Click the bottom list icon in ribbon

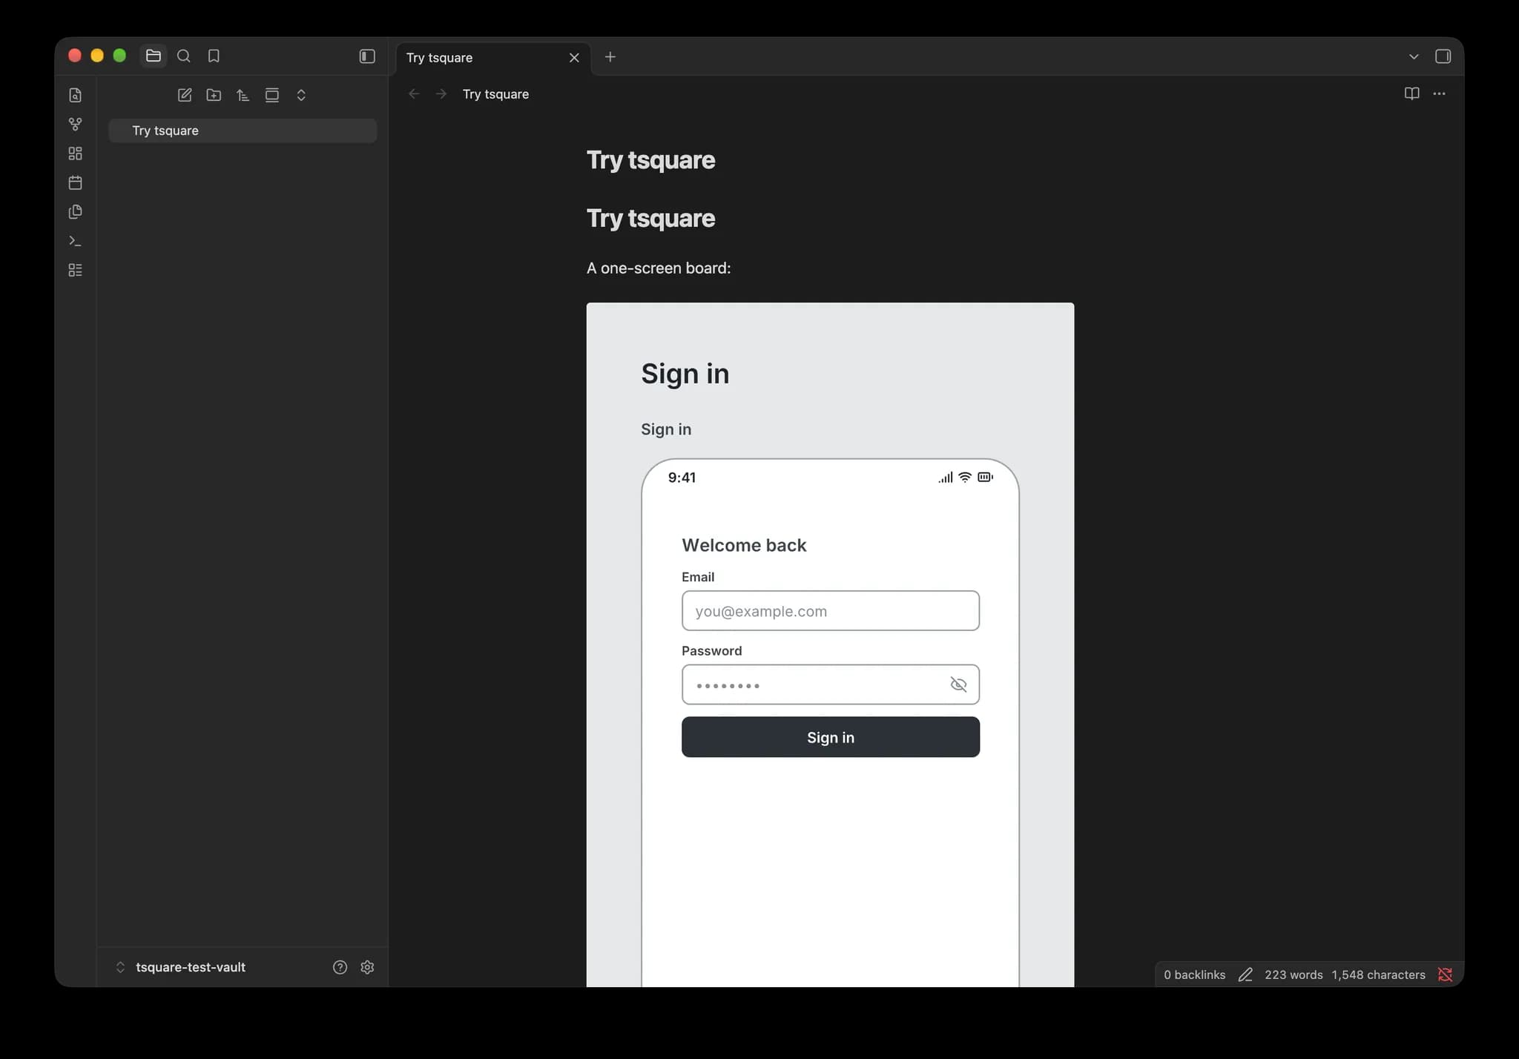[75, 270]
